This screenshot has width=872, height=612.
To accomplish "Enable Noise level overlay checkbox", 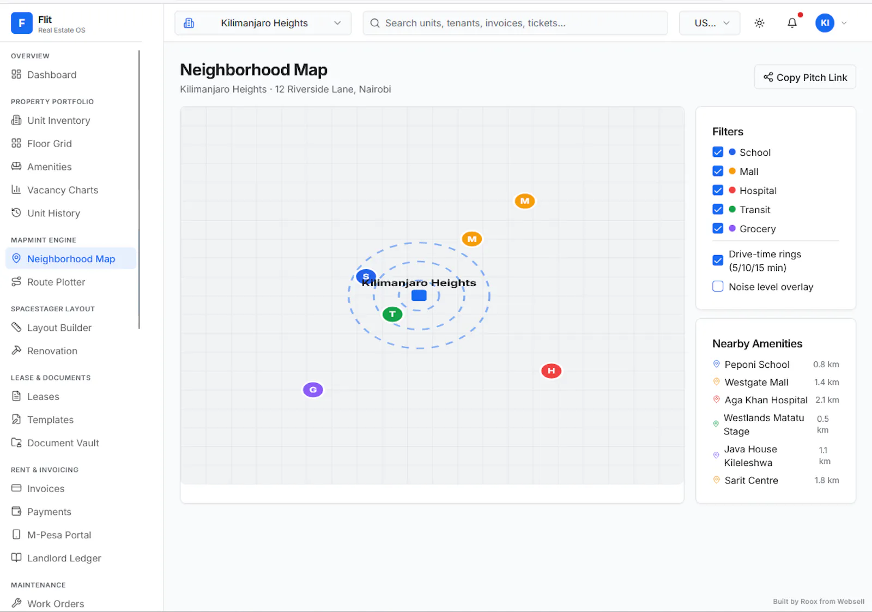I will pos(718,287).
